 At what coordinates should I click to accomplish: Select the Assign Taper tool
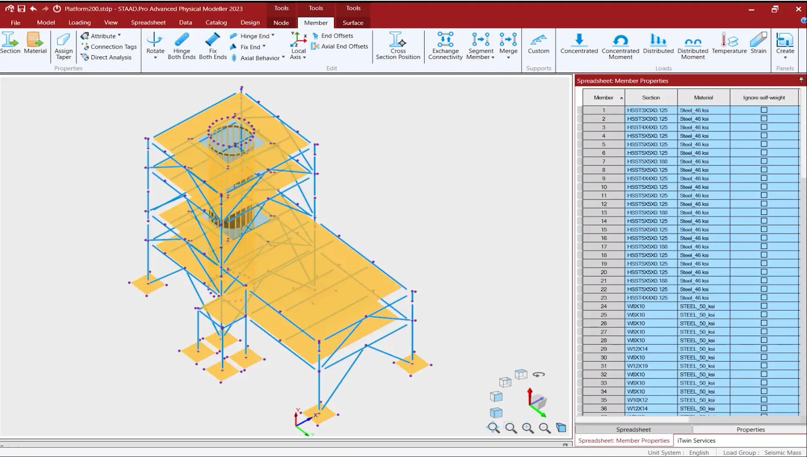pyautogui.click(x=63, y=46)
